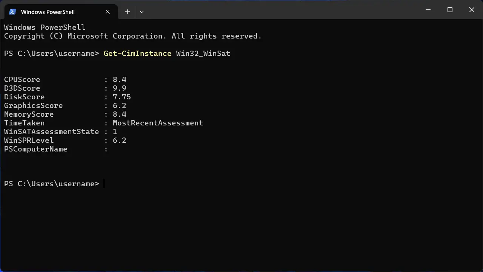Screen dimensions: 483x272
Task: Click the MemoryScore output line
Action: pos(65,114)
